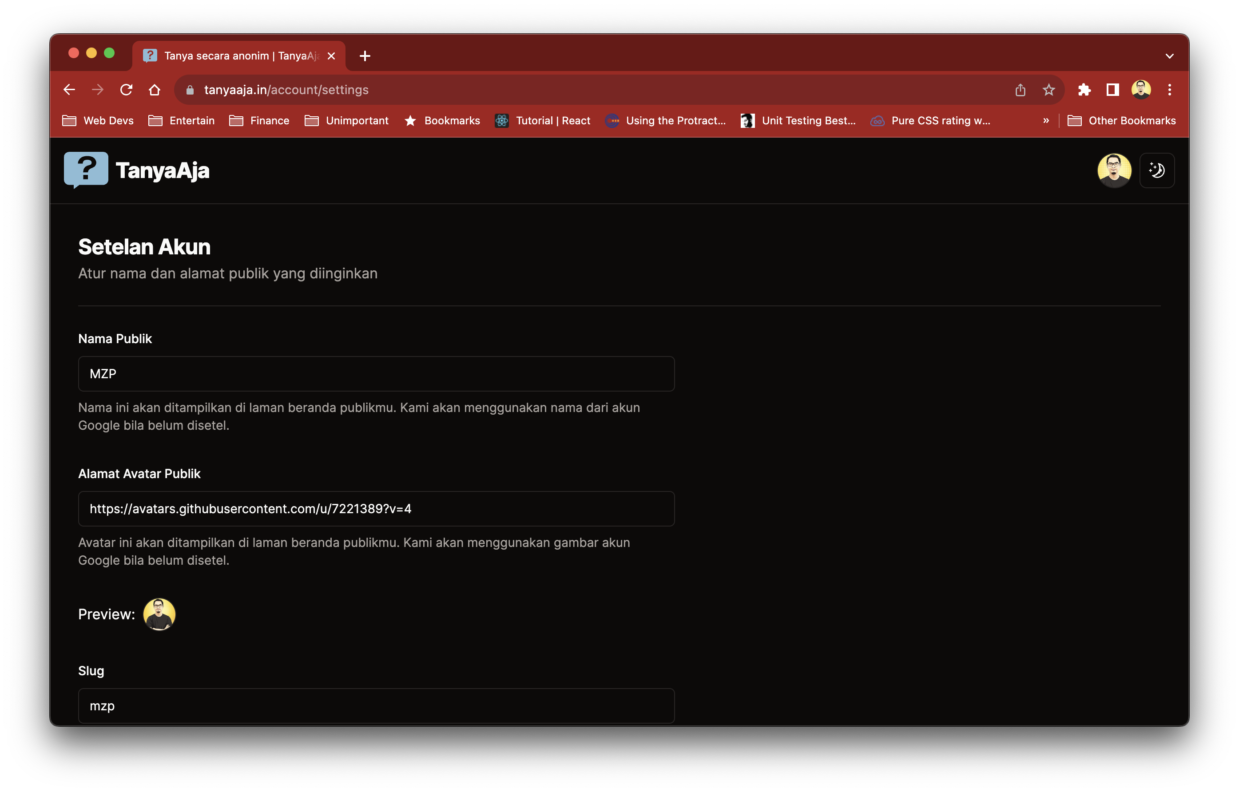Click the TanyaAja question mark logo
Image resolution: width=1239 pixels, height=792 pixels.
pos(86,169)
